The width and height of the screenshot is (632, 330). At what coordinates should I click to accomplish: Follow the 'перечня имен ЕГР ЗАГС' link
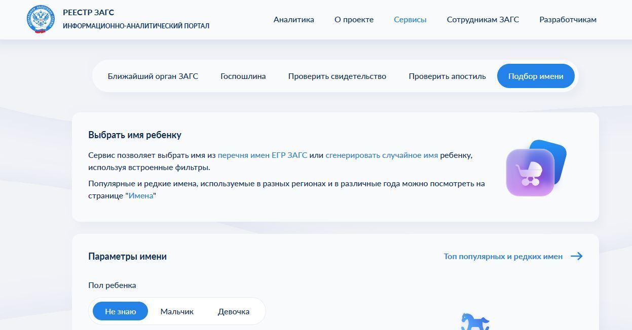[x=262, y=155]
